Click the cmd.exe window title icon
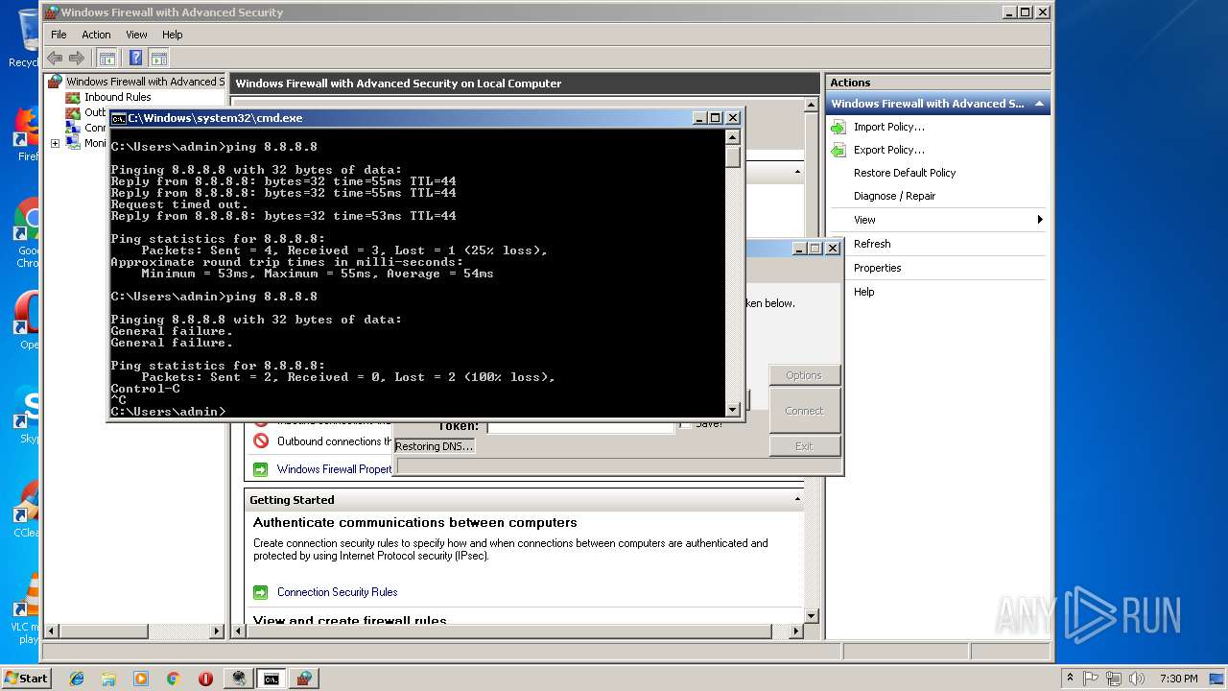 click(x=118, y=118)
